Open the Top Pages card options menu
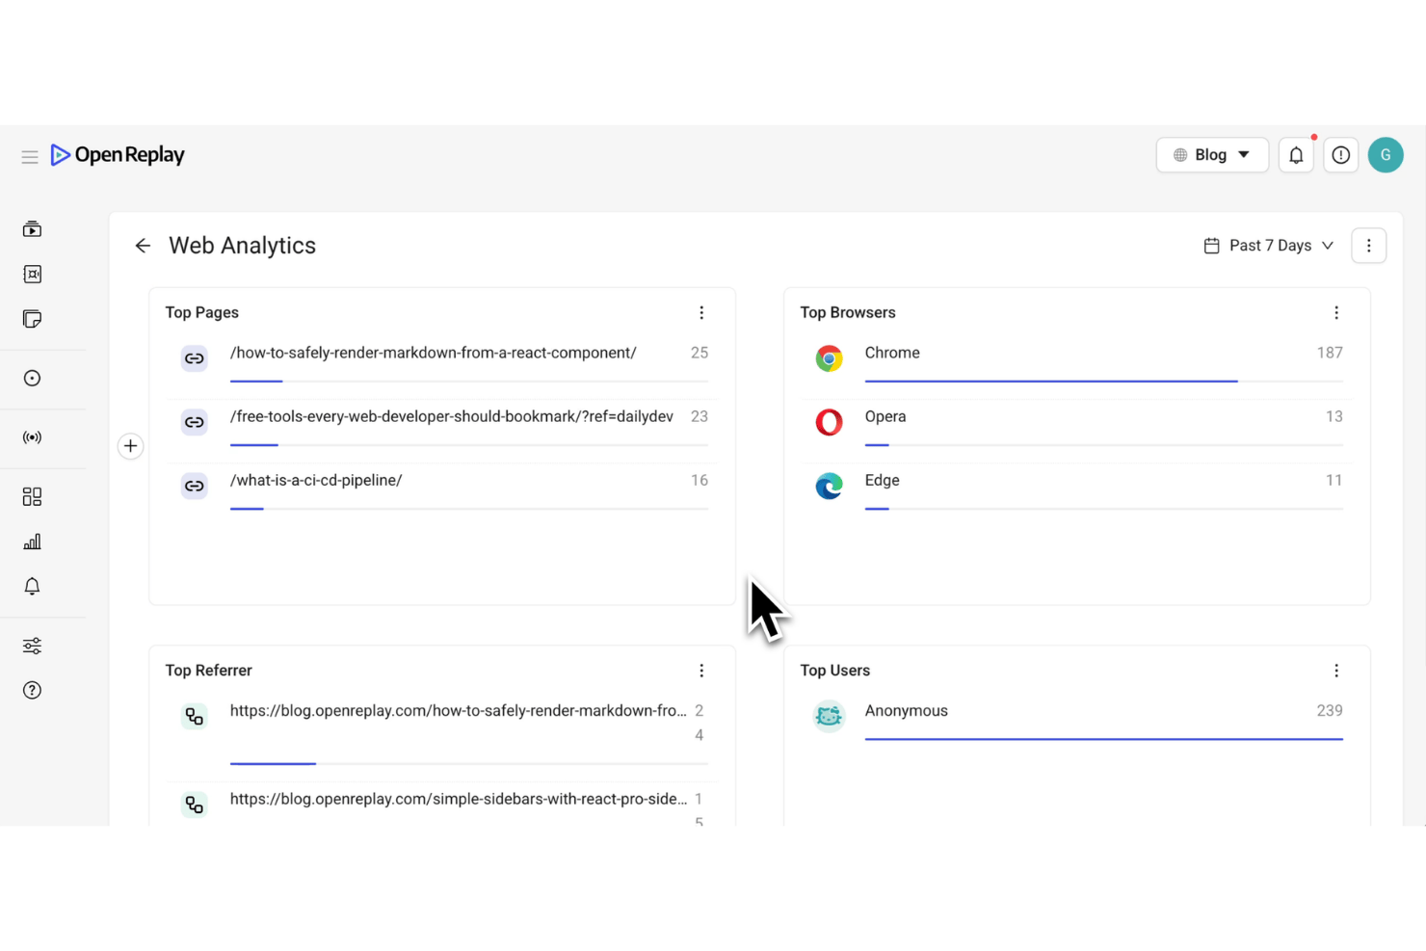The height and width of the screenshot is (951, 1426). click(701, 312)
